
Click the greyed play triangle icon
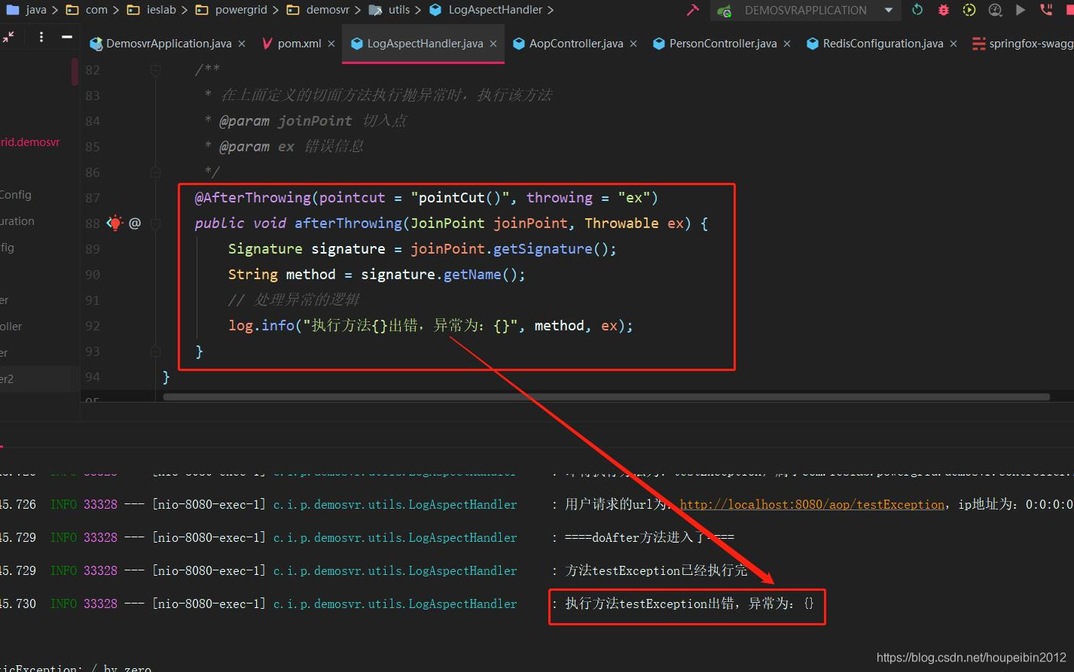[x=1021, y=10]
